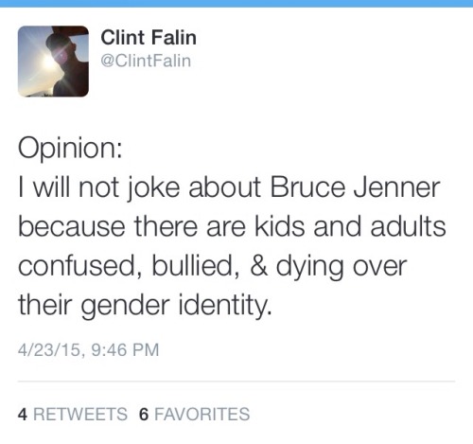Click the date 4/23/15
Screen dimensions: 473x444
pos(49,350)
